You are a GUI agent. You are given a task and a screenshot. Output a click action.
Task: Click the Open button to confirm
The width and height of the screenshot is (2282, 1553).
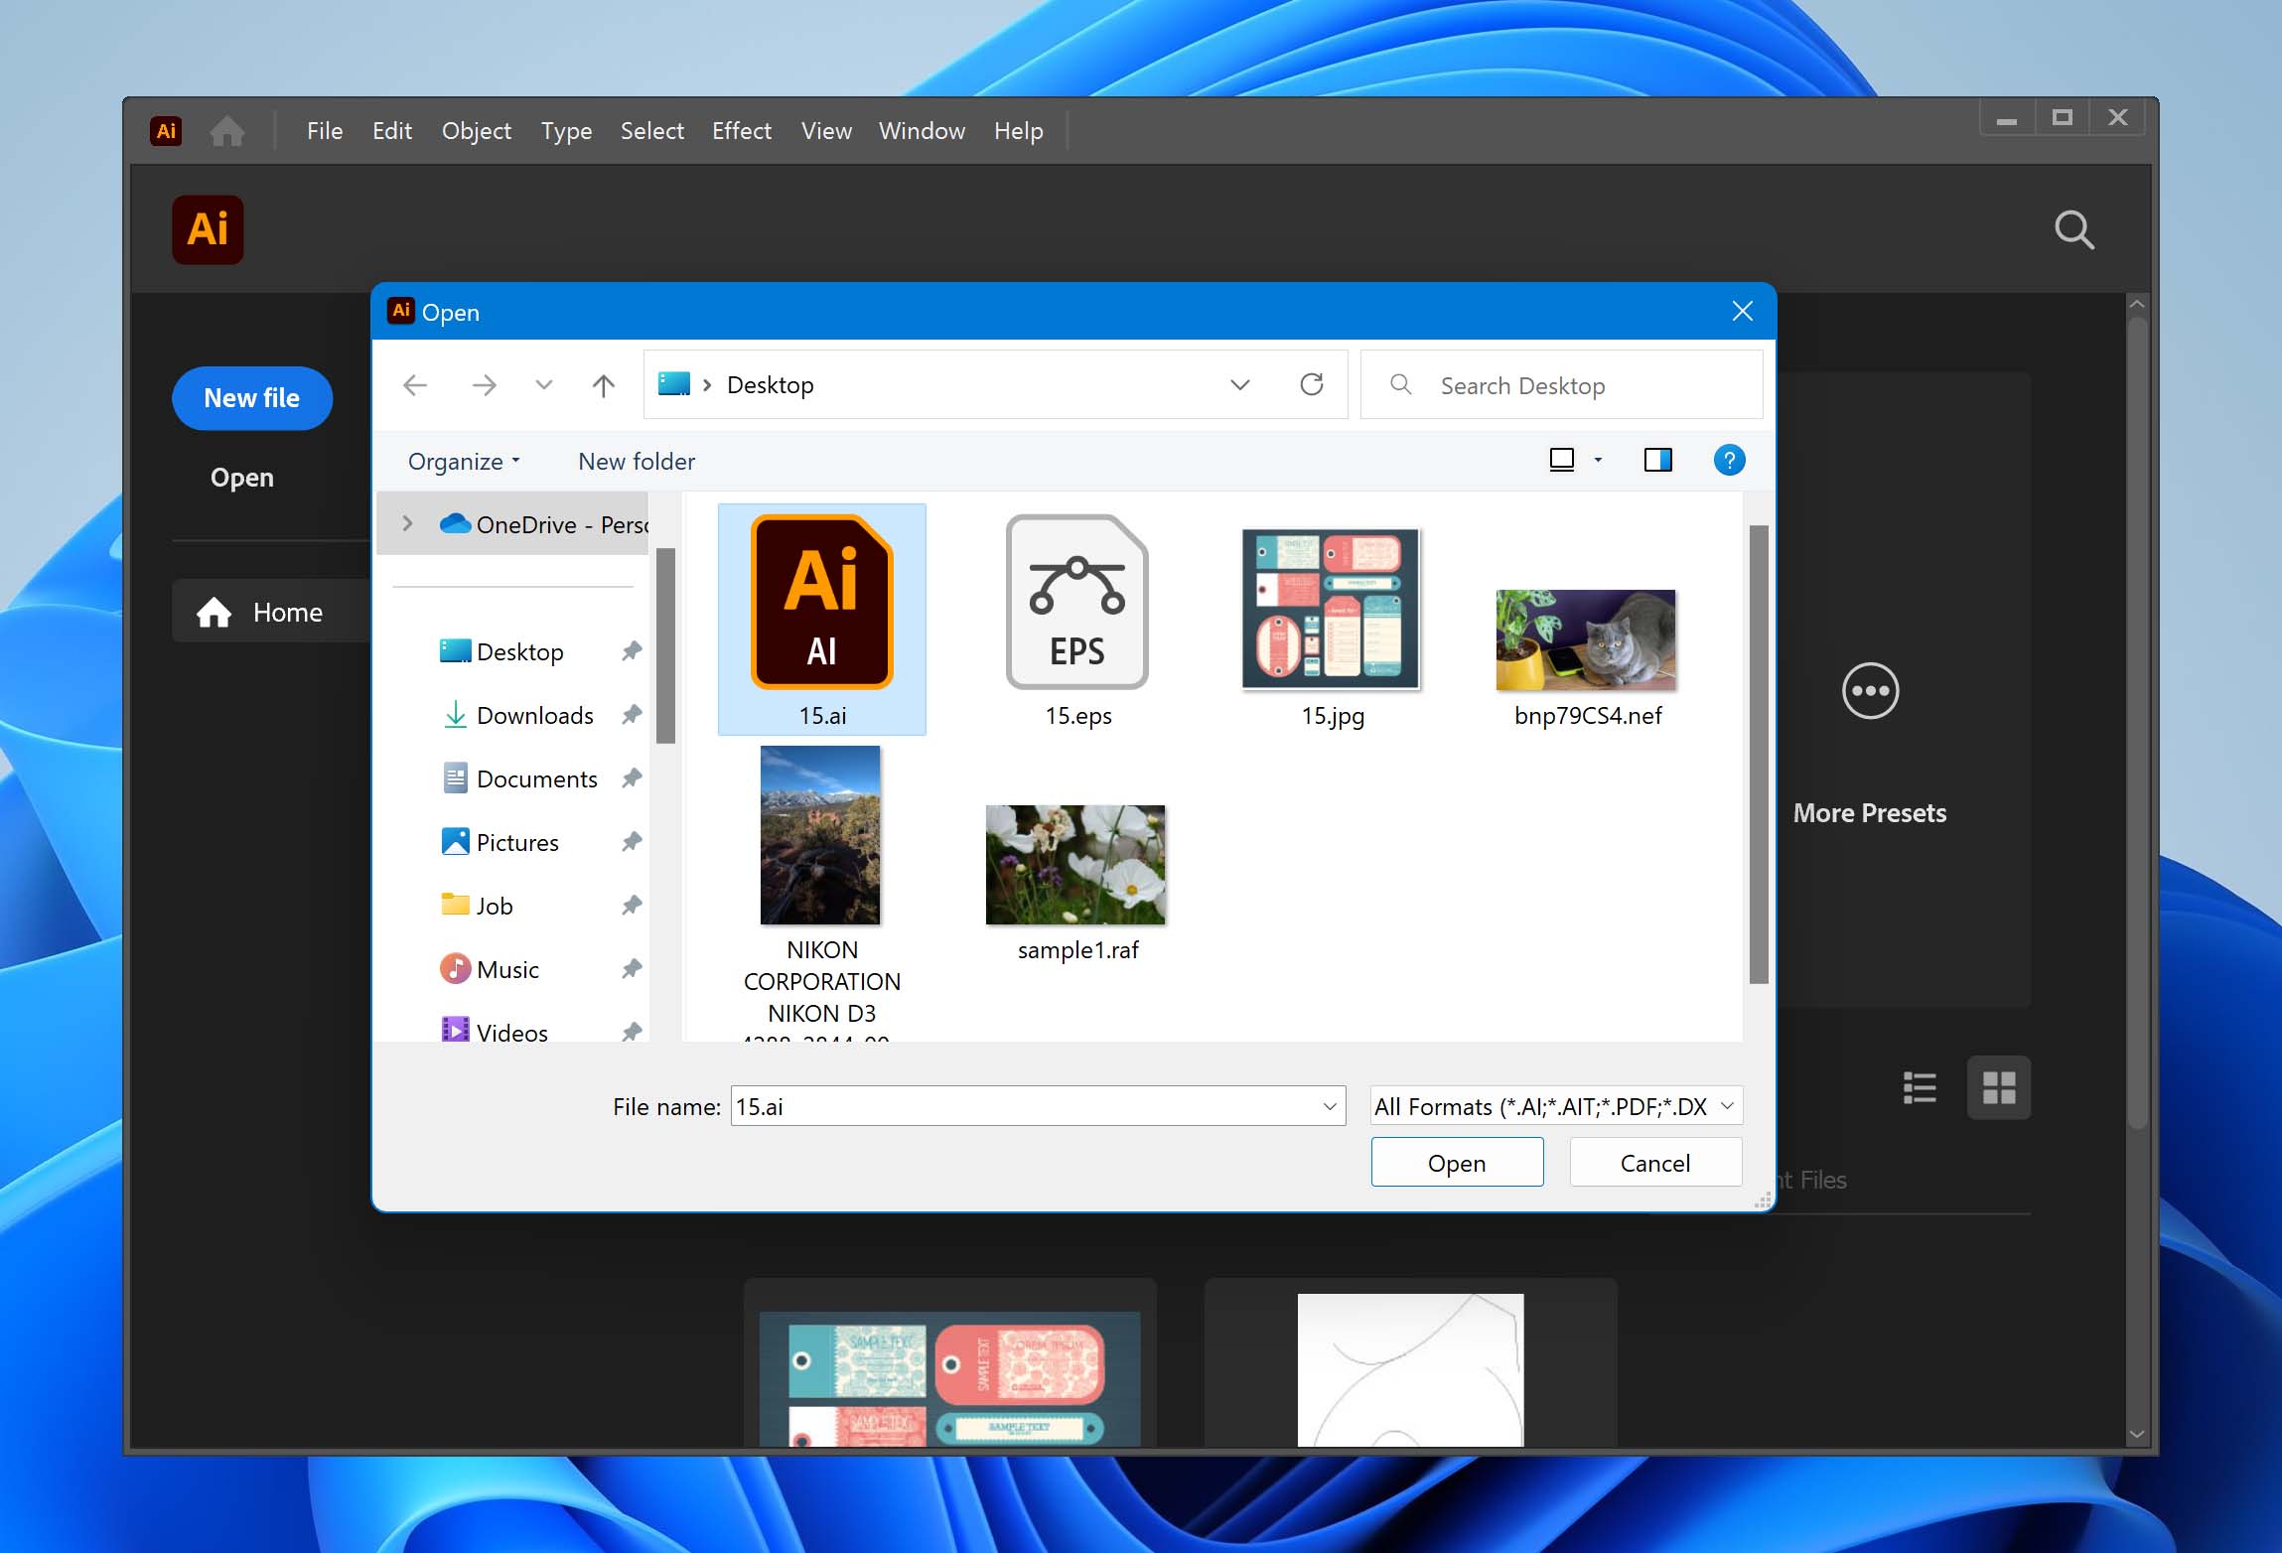1456,1162
